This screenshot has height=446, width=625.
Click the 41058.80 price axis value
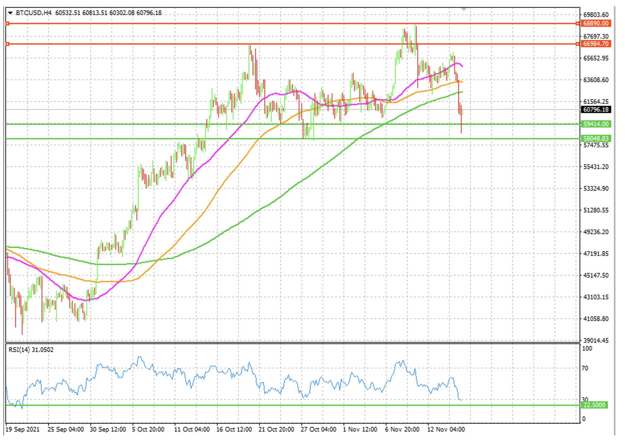pos(596,319)
